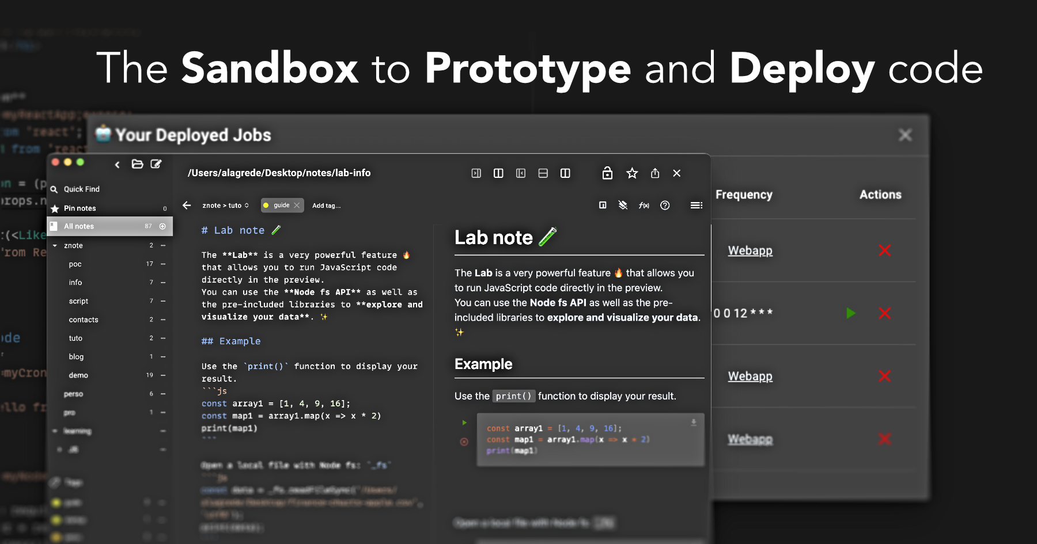Click the yellow dot on the guide tag
1037x544 pixels.
coord(266,206)
